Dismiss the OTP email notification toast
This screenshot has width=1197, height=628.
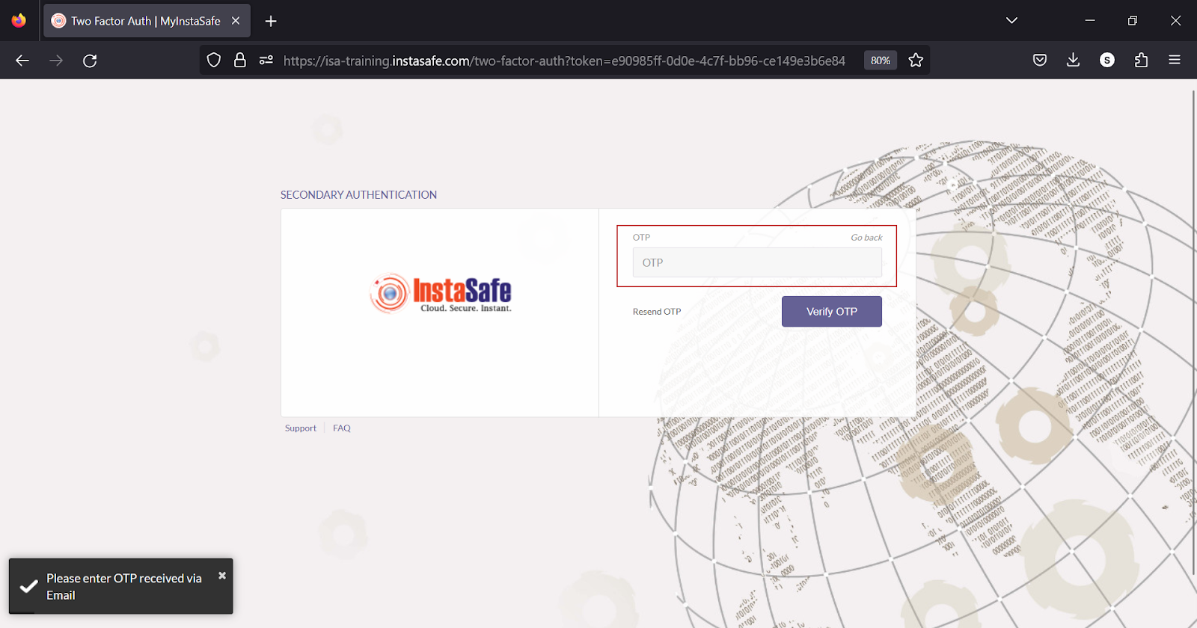tap(222, 576)
